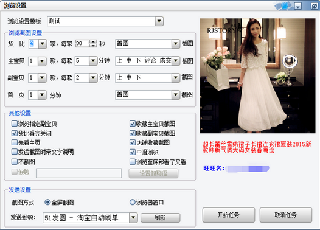Click the circled-slash icon at top right
Image resolution: width=320 pixels, height=230 pixels.
tap(314, 6)
